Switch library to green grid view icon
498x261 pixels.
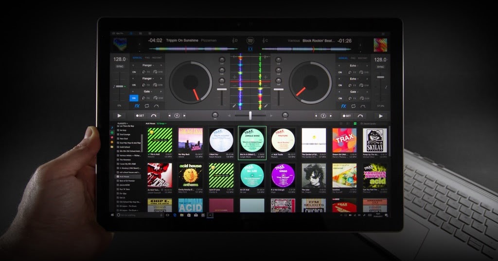355,124
